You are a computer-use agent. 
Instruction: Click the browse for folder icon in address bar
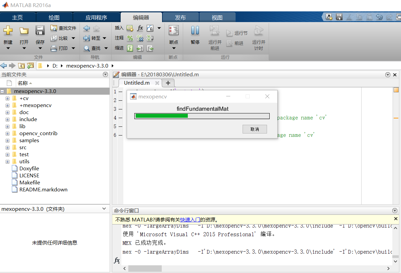(x=30, y=66)
